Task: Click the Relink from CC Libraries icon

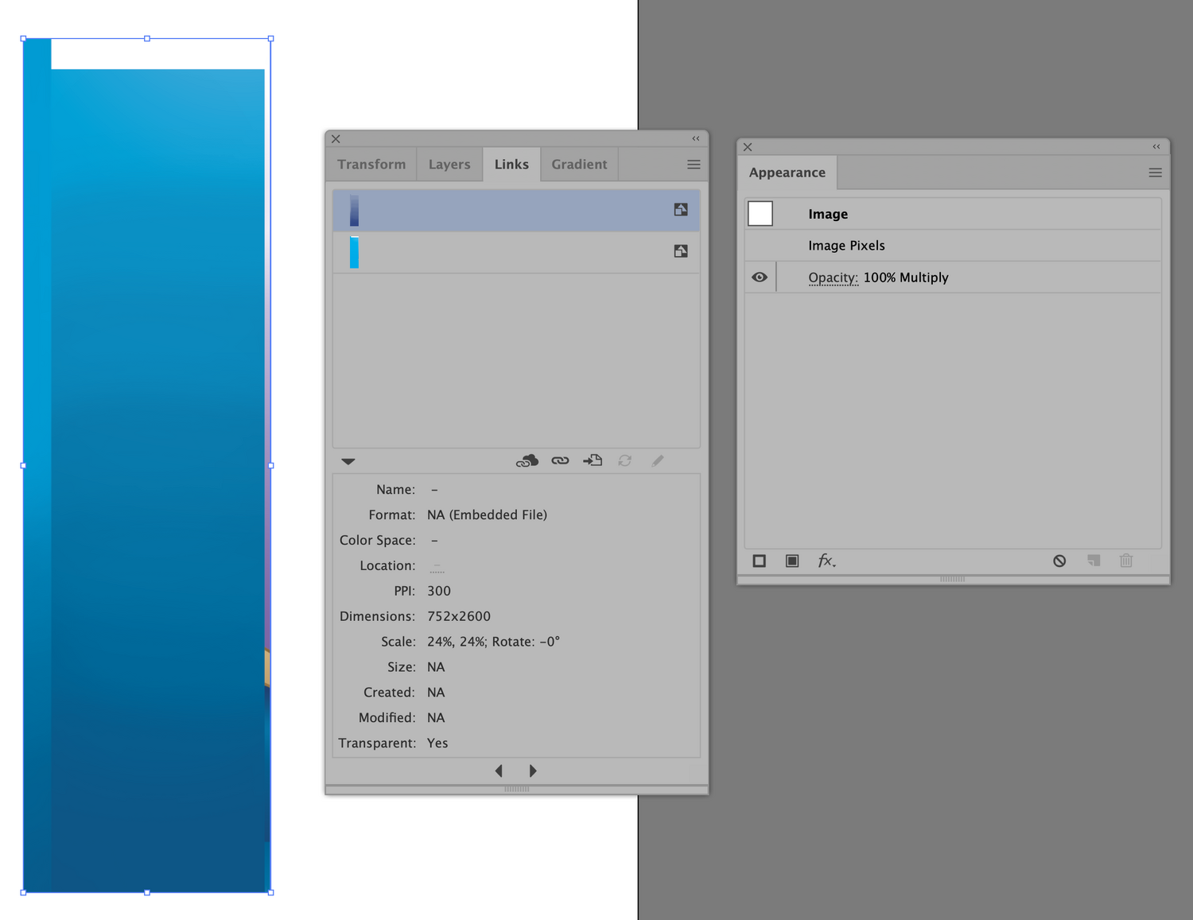Action: pos(527,460)
